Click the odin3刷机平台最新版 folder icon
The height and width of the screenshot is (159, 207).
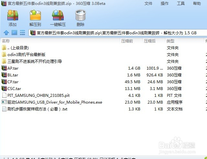(x=4, y=54)
